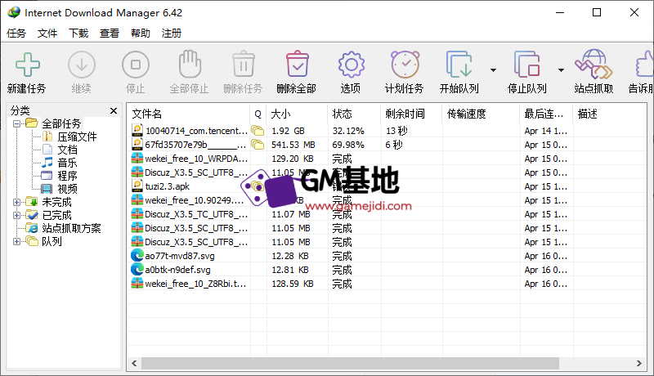The image size is (654, 376).
Task: Click the 继续 (resume) toolbar icon
Action: pos(81,65)
